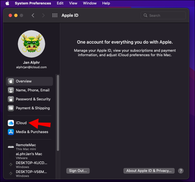195x182 pixels.
Task: Select the Media & Purchases App Store icon
Action: click(x=11, y=132)
